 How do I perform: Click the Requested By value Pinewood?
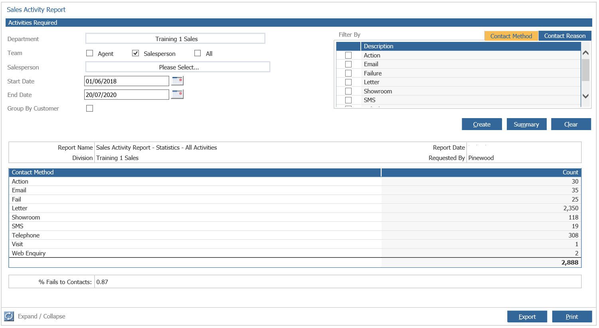[x=481, y=158]
